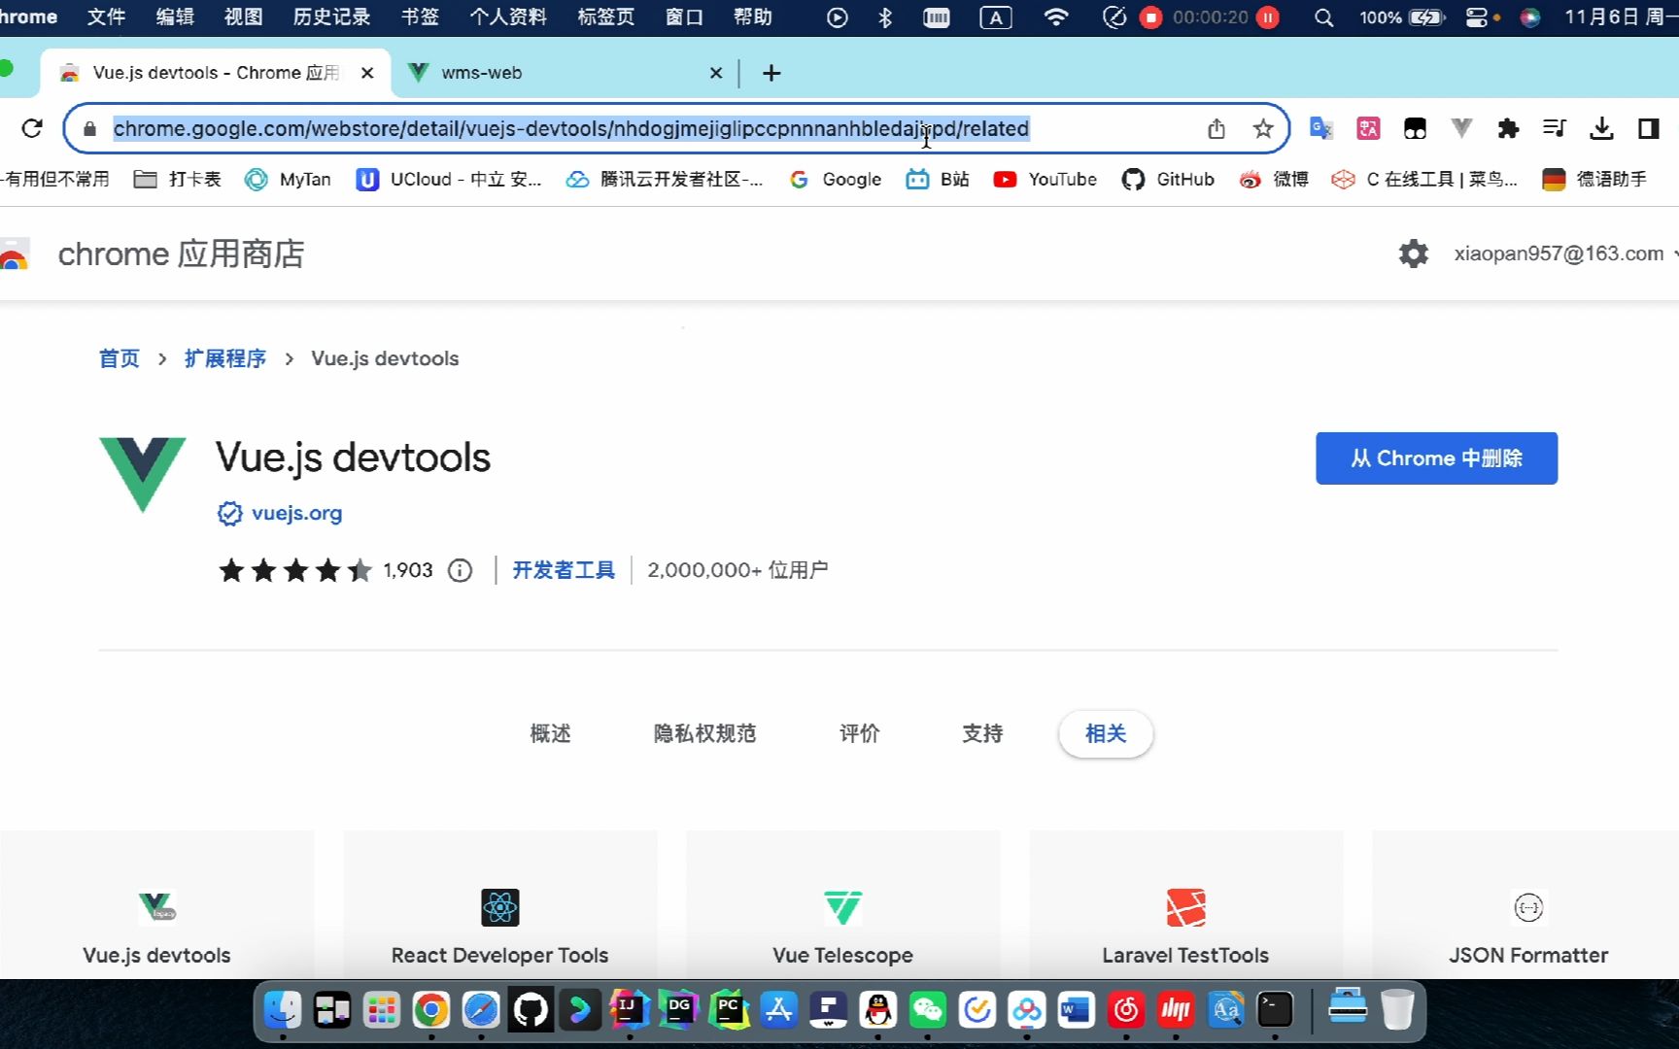Screen dimensions: 1679x1049
Task: Open Google Translate extension icon
Action: pyautogui.click(x=1320, y=128)
